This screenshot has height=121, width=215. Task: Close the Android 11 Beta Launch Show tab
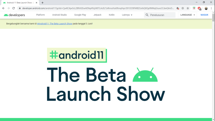tap(36, 3)
